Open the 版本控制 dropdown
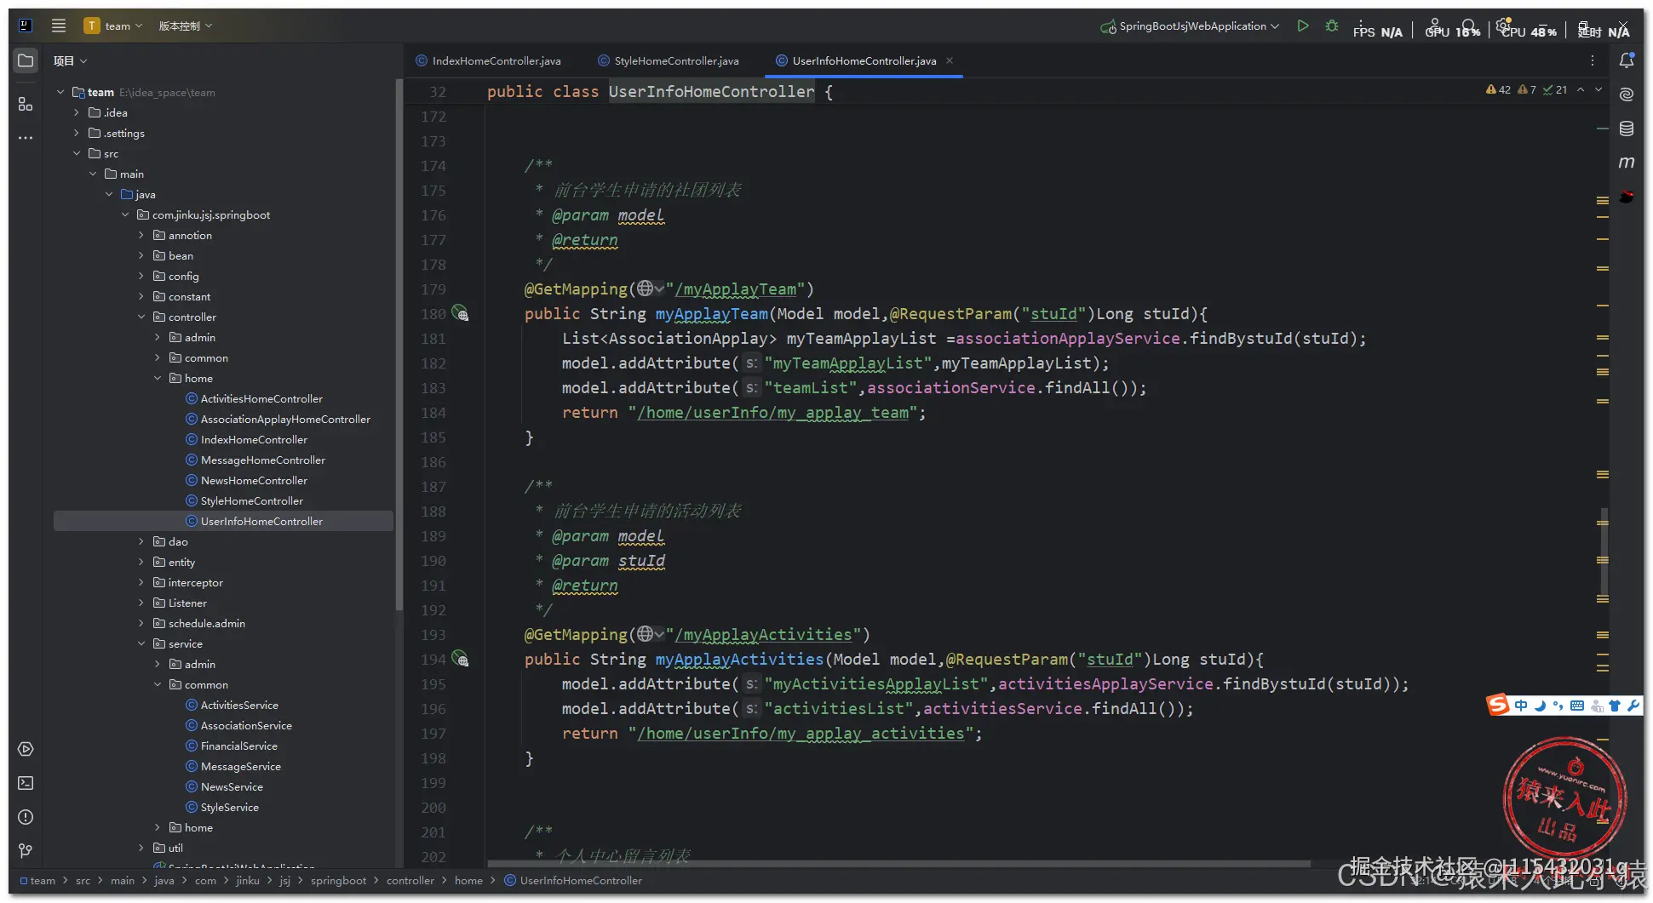Screen dimensions: 1653x903 tap(186, 26)
